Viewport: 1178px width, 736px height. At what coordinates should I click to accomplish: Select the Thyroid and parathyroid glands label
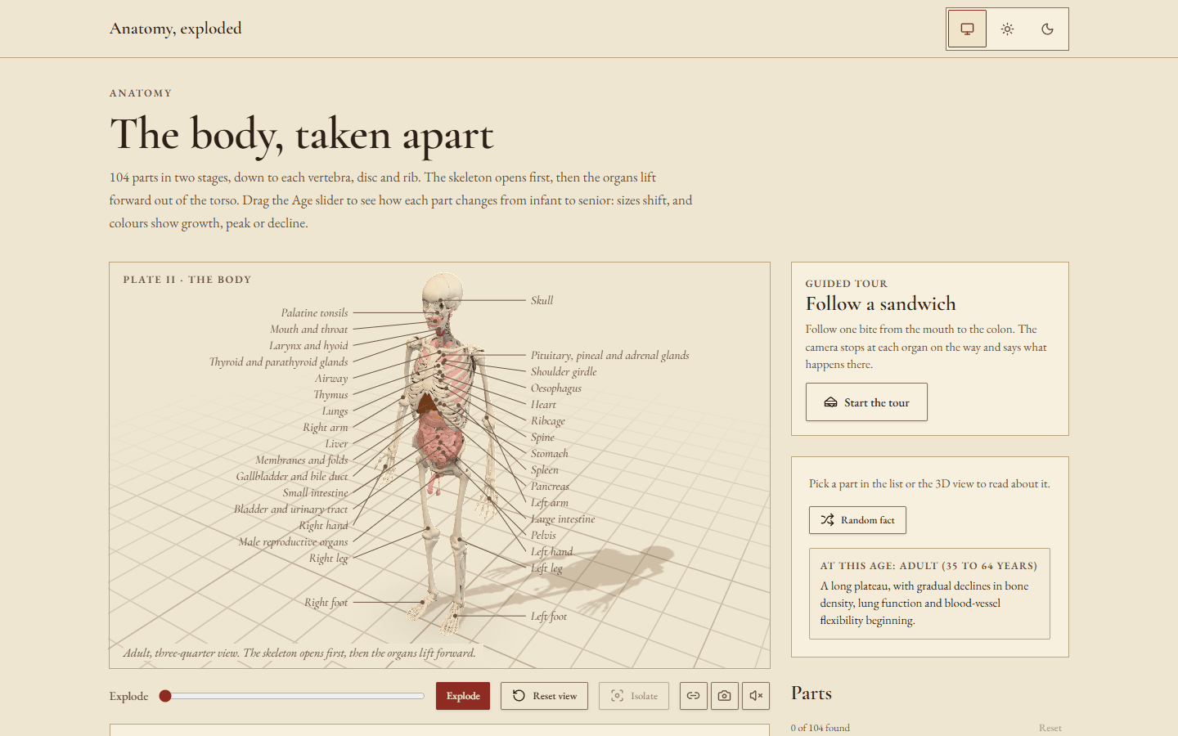[279, 362]
